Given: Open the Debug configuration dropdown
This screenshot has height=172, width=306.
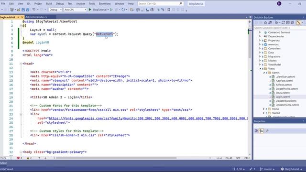Looking at the screenshot, I should point(55,10).
